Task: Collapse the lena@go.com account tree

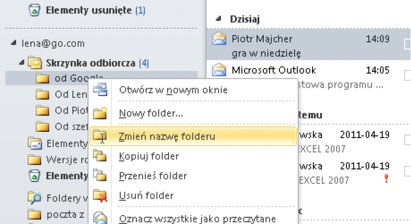Action: [x=12, y=44]
